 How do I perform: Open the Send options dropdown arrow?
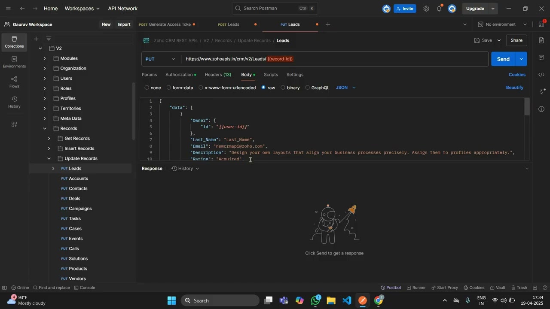point(521,59)
